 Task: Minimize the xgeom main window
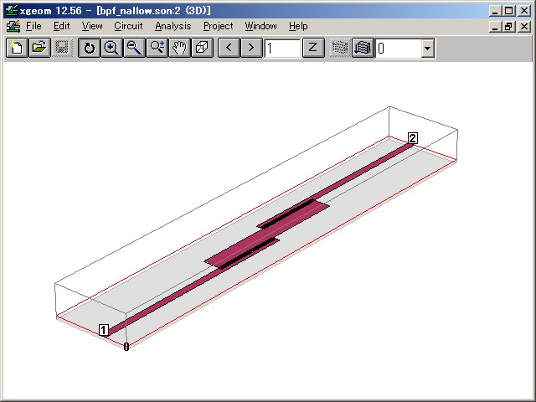(x=495, y=11)
